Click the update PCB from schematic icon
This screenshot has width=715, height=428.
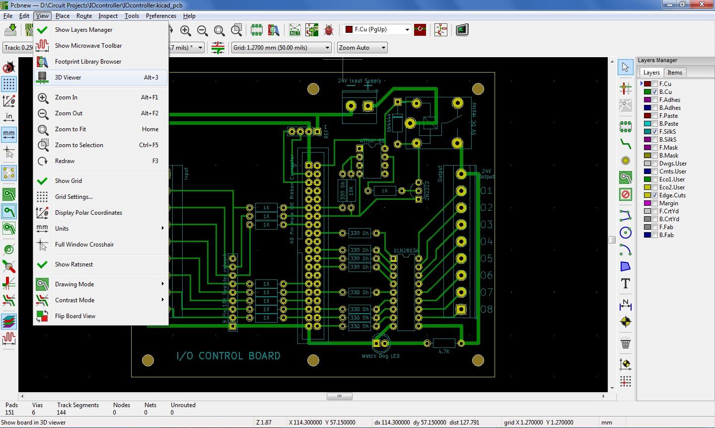coord(312,30)
